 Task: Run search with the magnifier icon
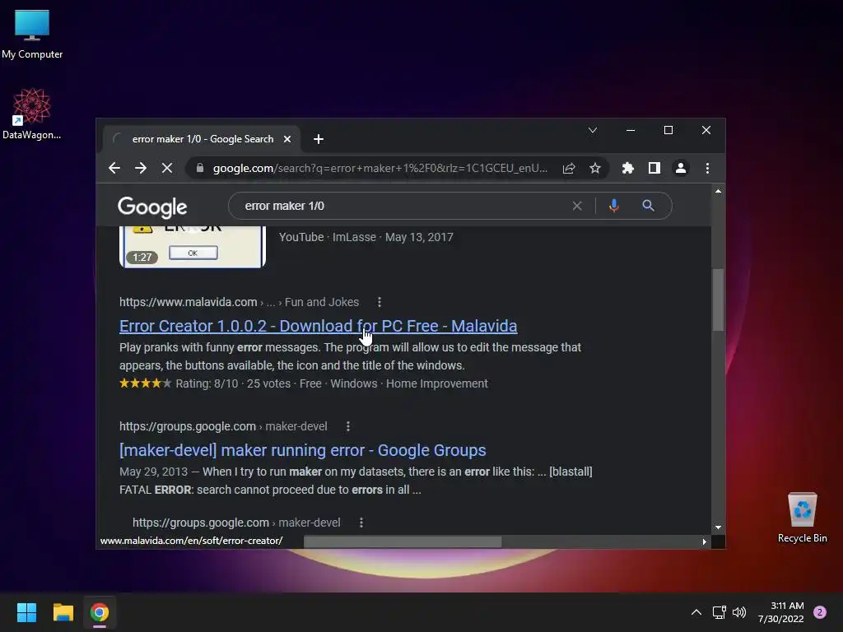649,206
